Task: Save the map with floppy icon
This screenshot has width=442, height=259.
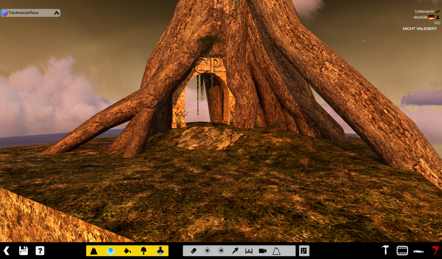Action: click(24, 251)
